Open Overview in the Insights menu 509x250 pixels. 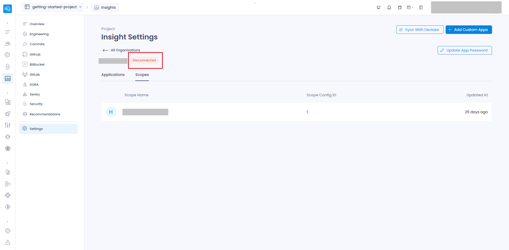click(x=37, y=24)
